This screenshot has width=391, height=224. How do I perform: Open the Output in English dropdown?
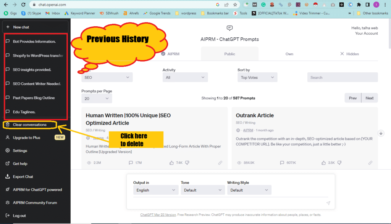pos(156,190)
